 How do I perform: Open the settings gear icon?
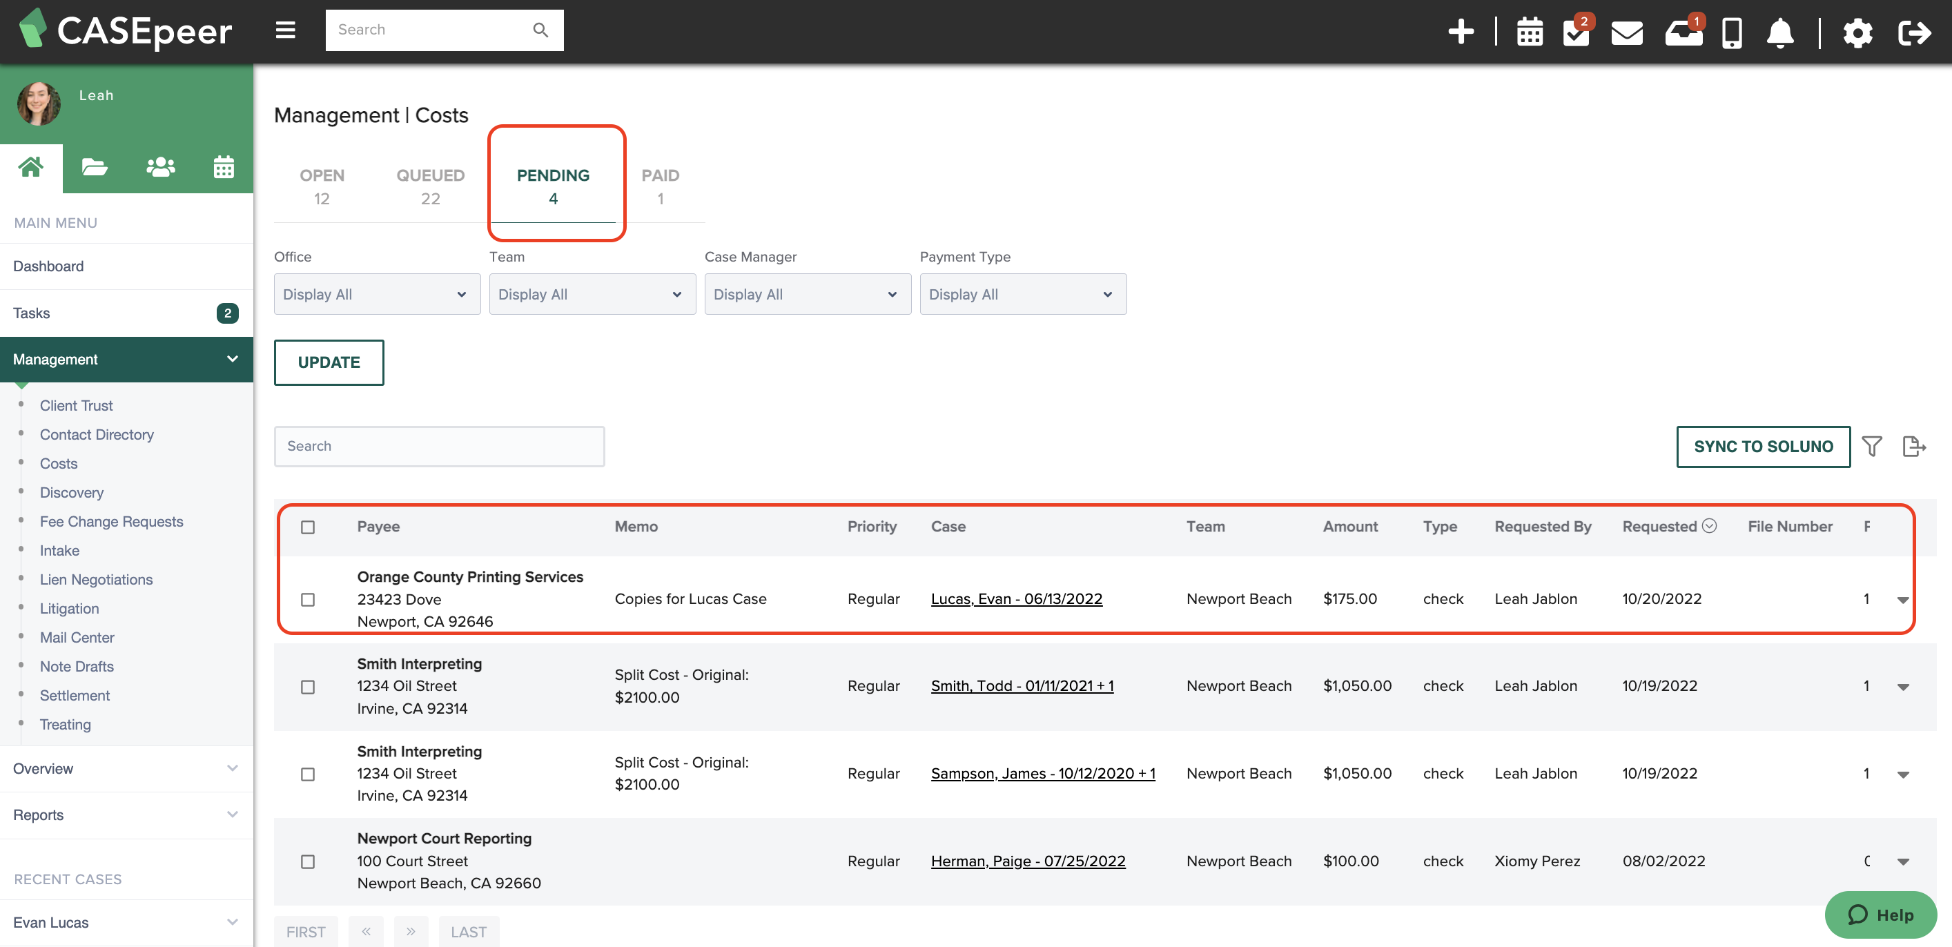coord(1857,33)
